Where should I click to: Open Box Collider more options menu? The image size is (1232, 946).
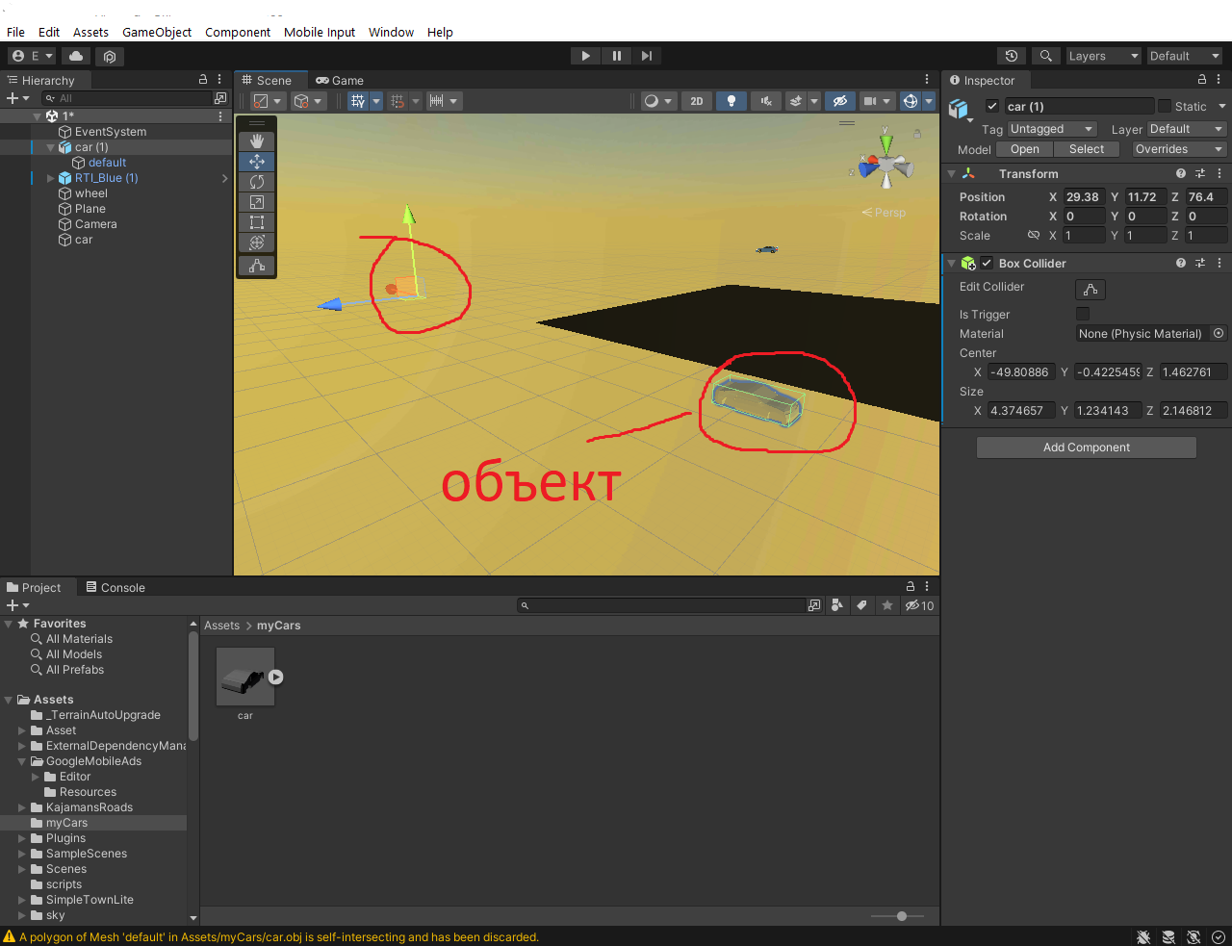pos(1219,263)
